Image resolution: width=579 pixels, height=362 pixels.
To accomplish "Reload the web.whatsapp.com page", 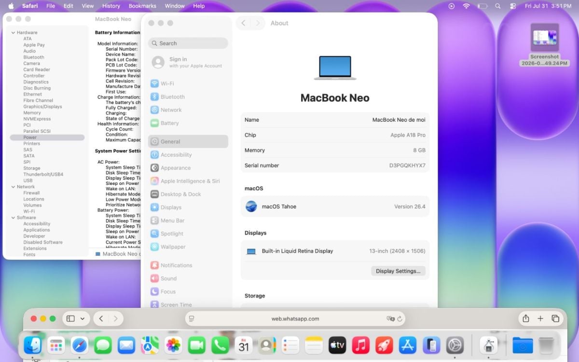I will pyautogui.click(x=400, y=319).
